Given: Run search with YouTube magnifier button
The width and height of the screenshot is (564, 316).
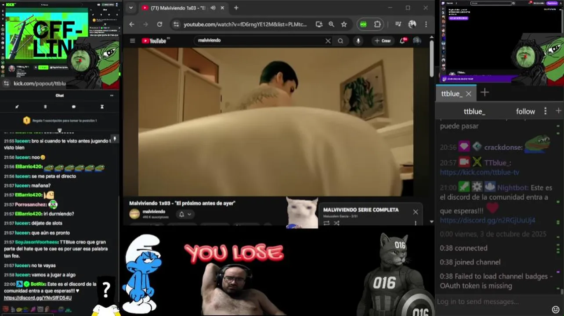Looking at the screenshot, I should coord(340,41).
